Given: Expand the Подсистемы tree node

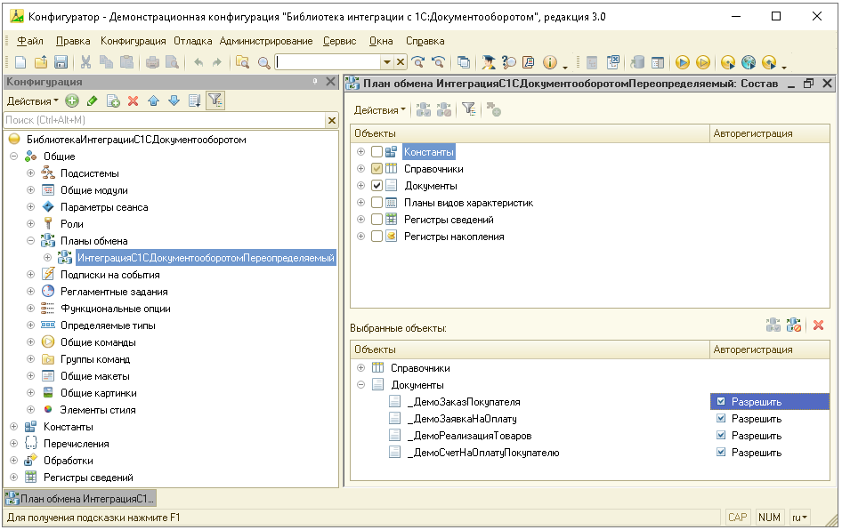Looking at the screenshot, I should click(31, 173).
